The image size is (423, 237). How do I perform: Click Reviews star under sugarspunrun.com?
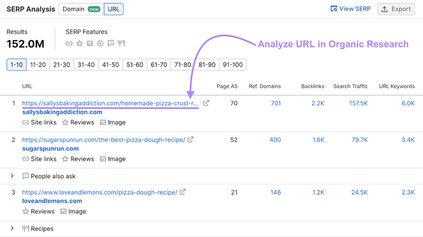click(x=65, y=159)
